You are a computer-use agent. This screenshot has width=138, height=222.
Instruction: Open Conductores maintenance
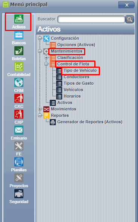(77, 77)
